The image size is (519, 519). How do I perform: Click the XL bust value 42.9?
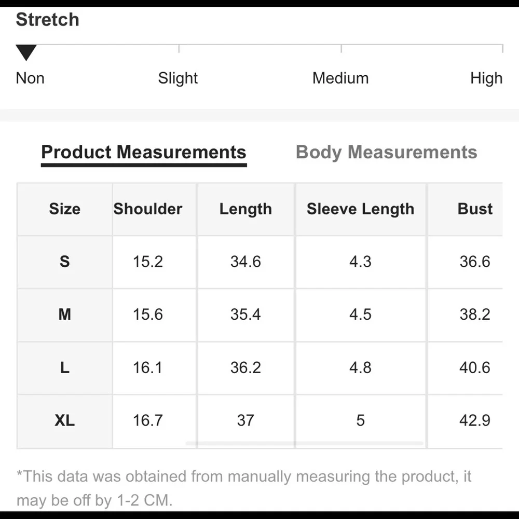click(x=475, y=421)
